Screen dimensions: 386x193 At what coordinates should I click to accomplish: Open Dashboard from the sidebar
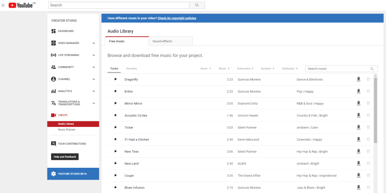click(65, 31)
